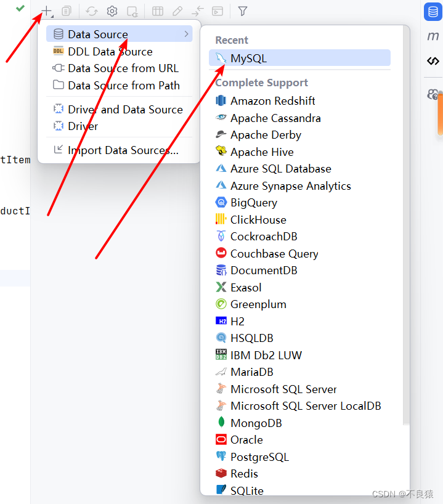This screenshot has width=443, height=504.
Task: Click the ClickHouse yellow bars icon
Action: pyautogui.click(x=221, y=219)
